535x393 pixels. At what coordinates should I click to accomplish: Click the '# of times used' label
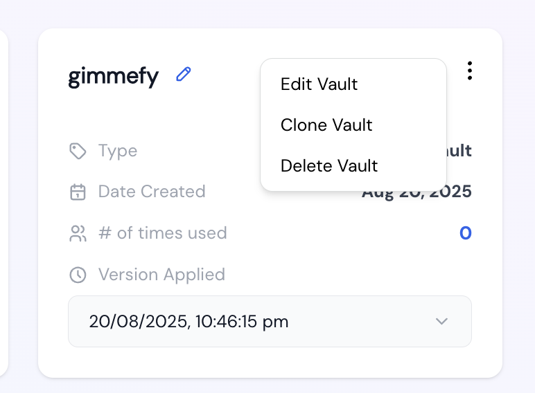click(x=163, y=233)
